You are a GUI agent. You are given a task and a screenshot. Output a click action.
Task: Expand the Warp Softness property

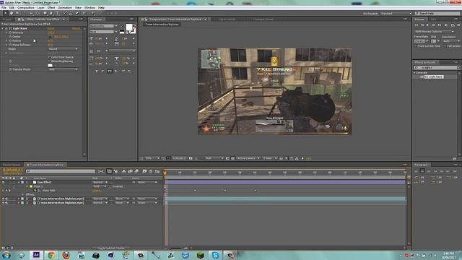click(6, 45)
